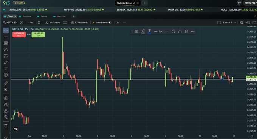Image resolution: width=257 pixels, height=139 pixels.
Task: Lock all drawing tools in sidebar
Action: point(6,111)
